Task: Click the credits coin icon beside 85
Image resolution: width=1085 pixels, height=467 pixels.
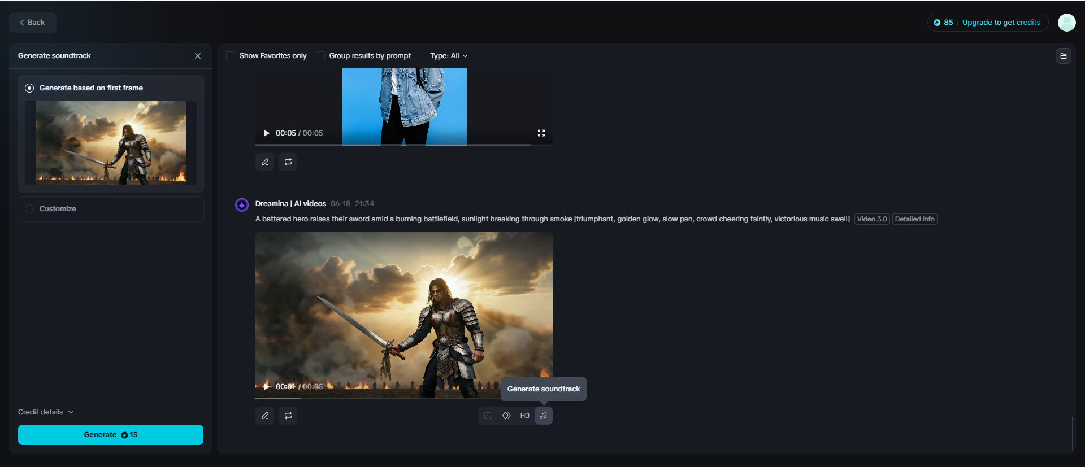Action: 937,23
